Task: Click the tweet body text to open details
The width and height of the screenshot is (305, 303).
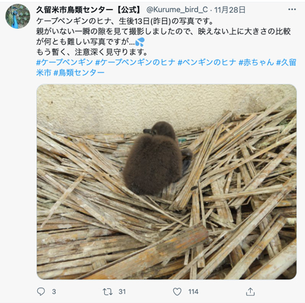Action: tap(163, 37)
